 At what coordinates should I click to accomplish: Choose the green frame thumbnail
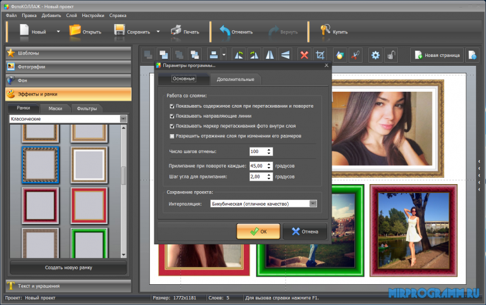89,243
